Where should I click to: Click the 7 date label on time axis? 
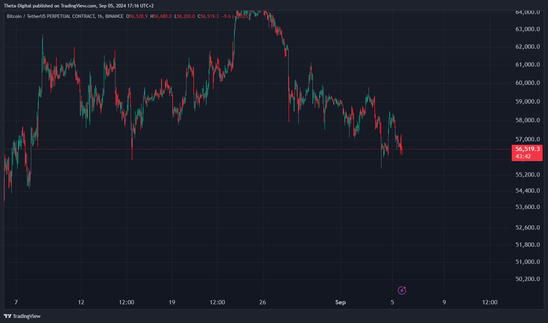[16, 302]
